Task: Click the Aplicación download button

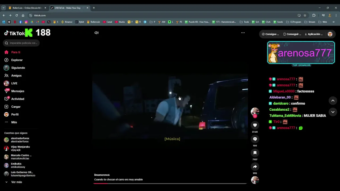Action: coord(314,34)
